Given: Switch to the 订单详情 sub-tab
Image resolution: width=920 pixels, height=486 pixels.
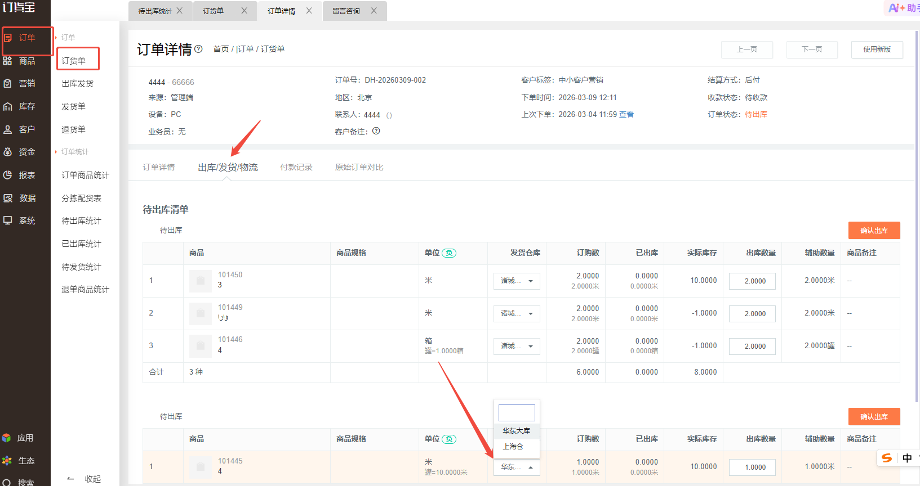Looking at the screenshot, I should pos(158,167).
